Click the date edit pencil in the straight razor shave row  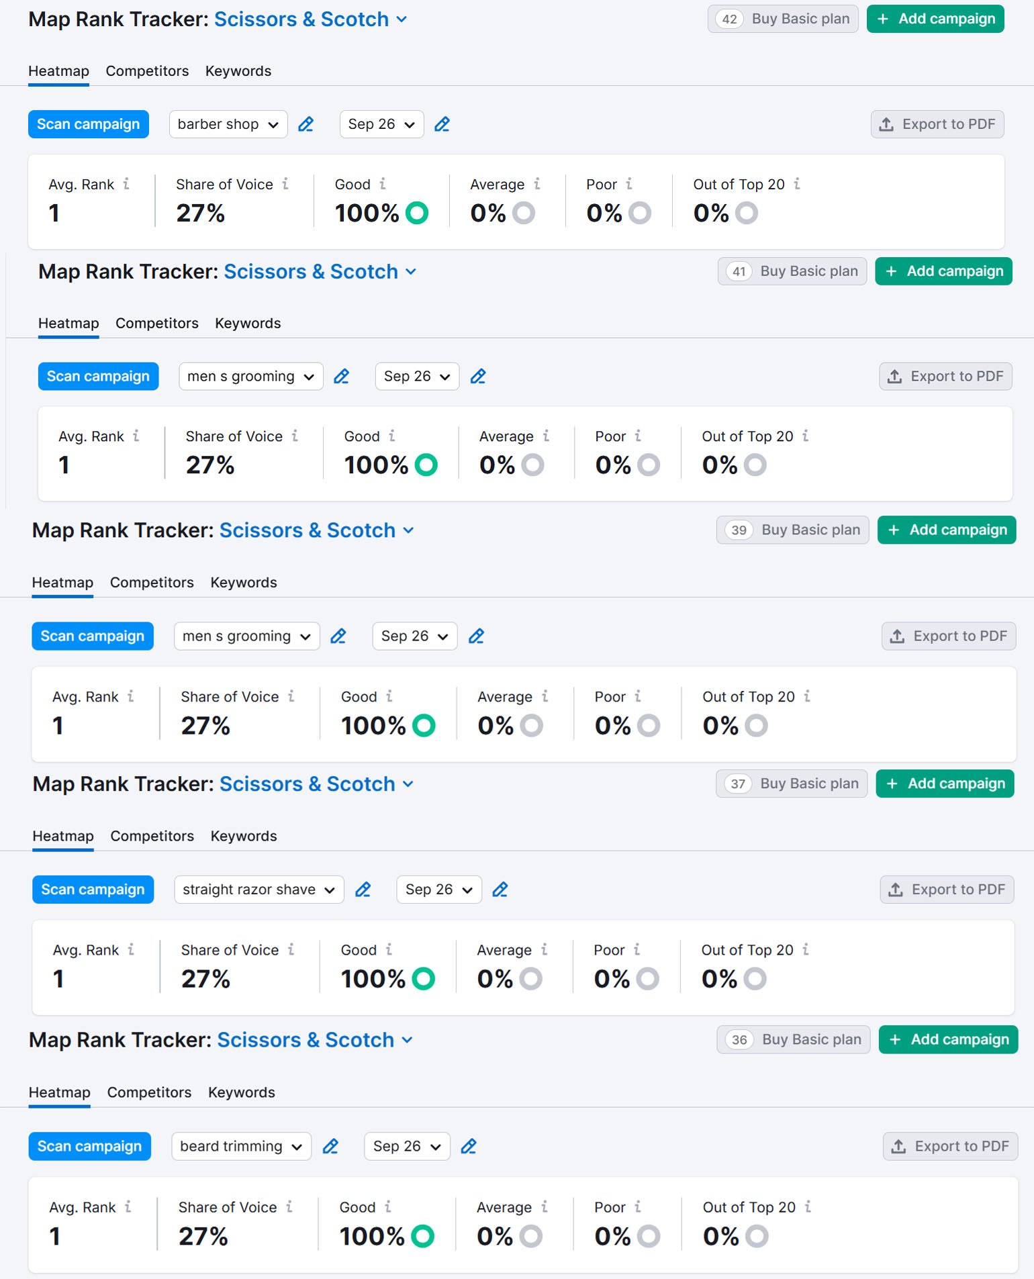point(500,890)
